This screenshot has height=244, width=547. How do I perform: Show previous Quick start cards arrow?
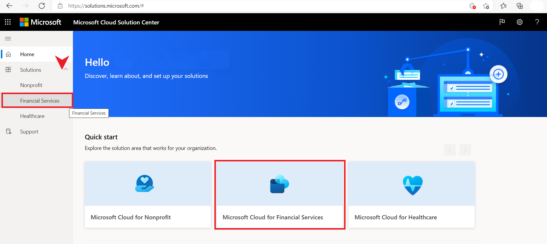(x=450, y=150)
